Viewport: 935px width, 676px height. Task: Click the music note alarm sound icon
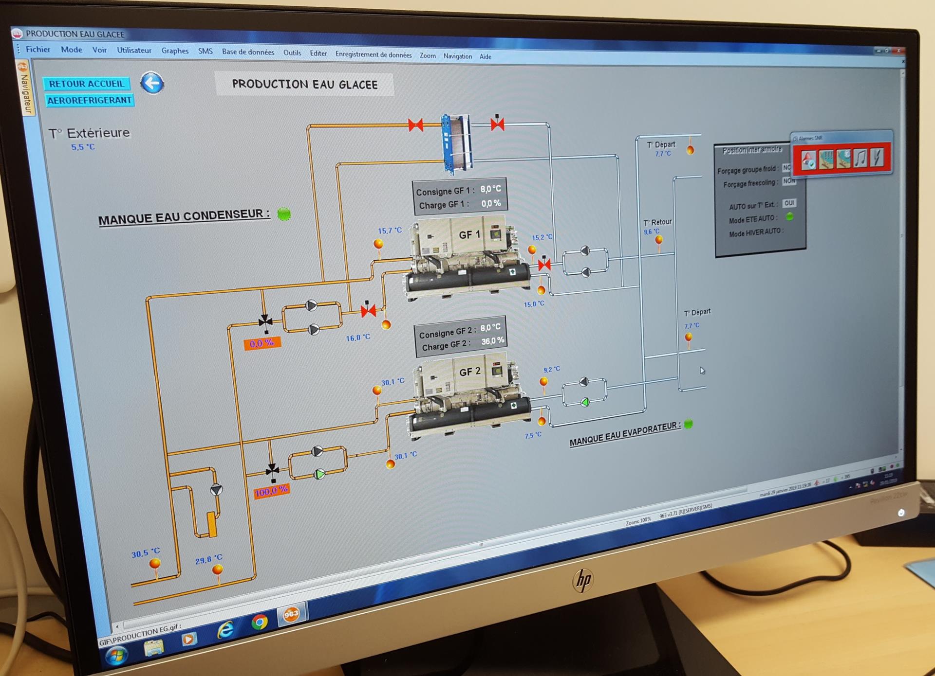click(x=861, y=158)
